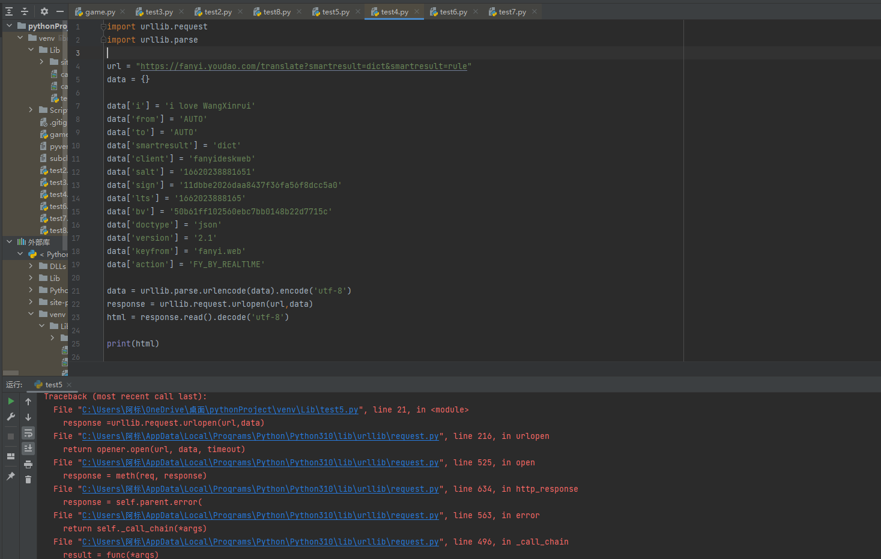Print the console output with the printer icon
Screen dimensions: 881x559
tap(28, 464)
